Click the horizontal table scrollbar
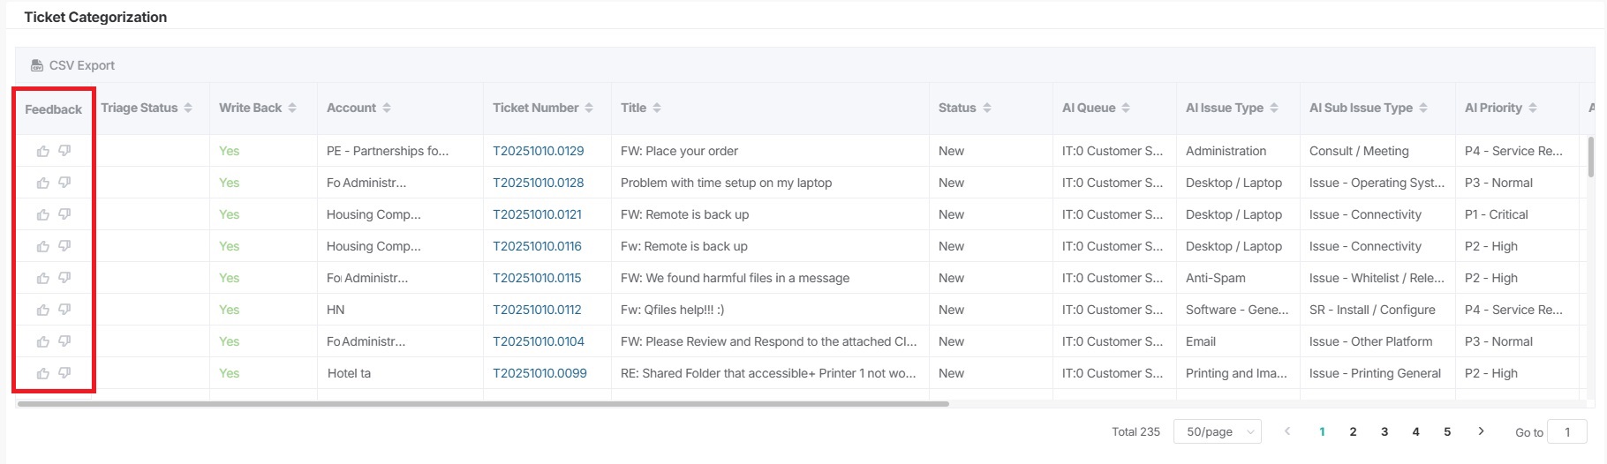The image size is (1607, 464). 483,404
